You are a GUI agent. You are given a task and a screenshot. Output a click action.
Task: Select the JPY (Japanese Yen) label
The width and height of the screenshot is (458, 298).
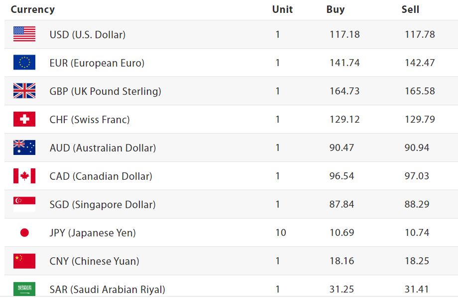93,233
